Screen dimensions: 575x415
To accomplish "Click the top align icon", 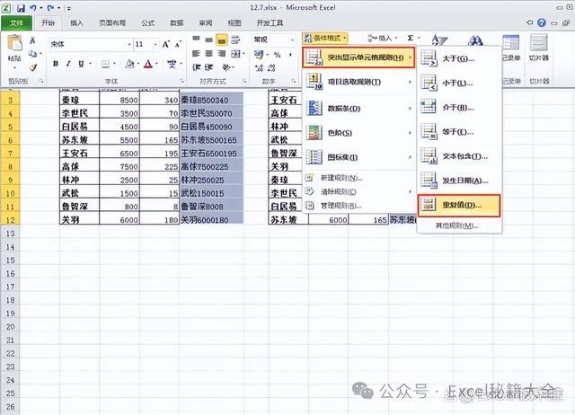I will [196, 39].
